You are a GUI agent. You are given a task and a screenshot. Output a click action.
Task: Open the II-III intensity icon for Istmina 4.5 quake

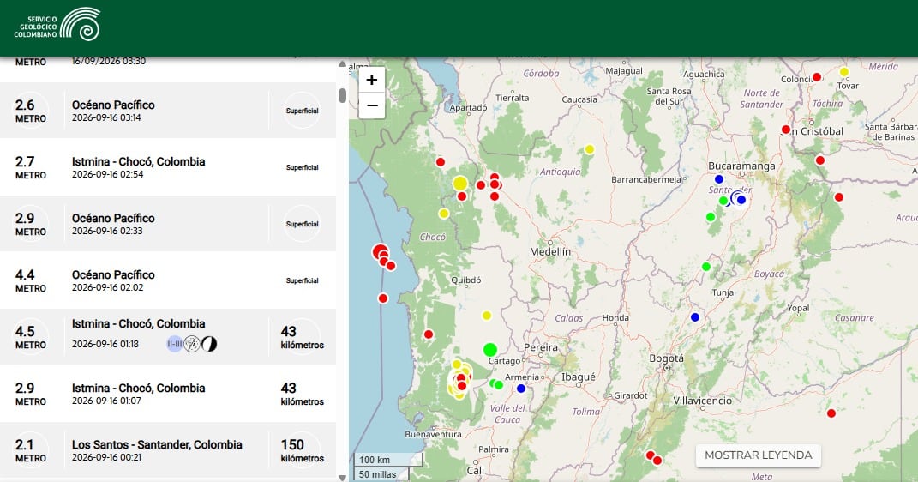(175, 344)
